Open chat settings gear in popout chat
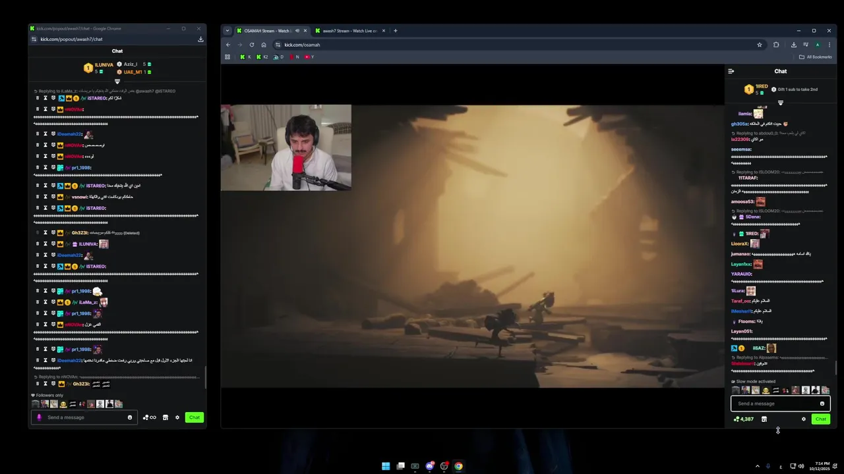 click(177, 417)
